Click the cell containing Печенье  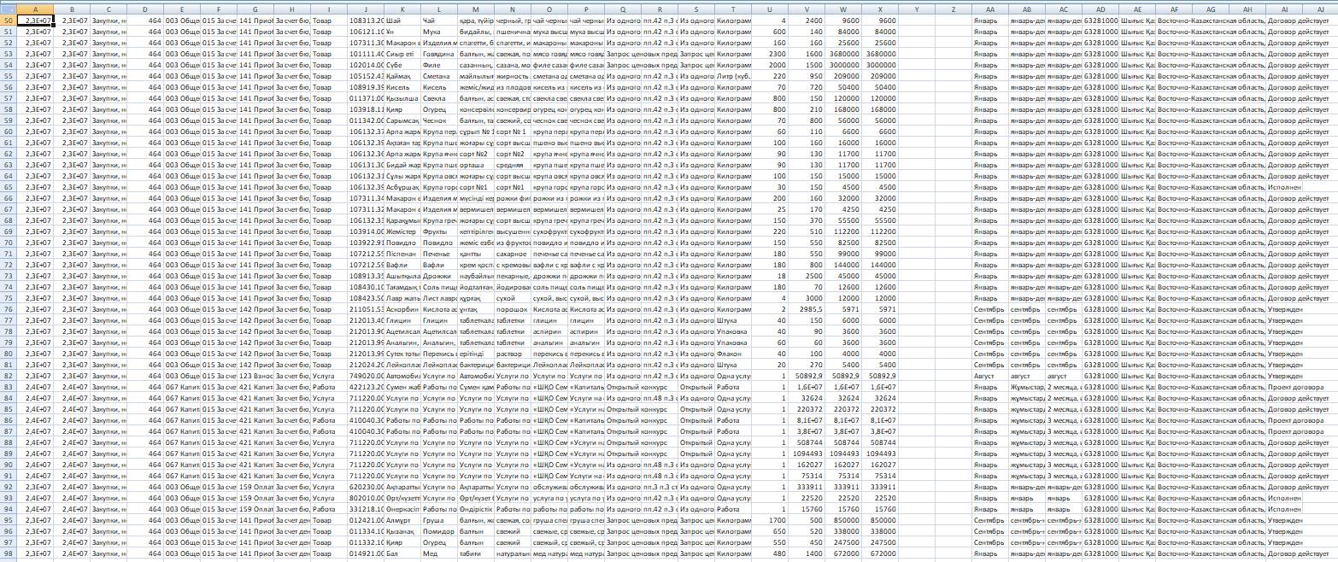tap(439, 253)
